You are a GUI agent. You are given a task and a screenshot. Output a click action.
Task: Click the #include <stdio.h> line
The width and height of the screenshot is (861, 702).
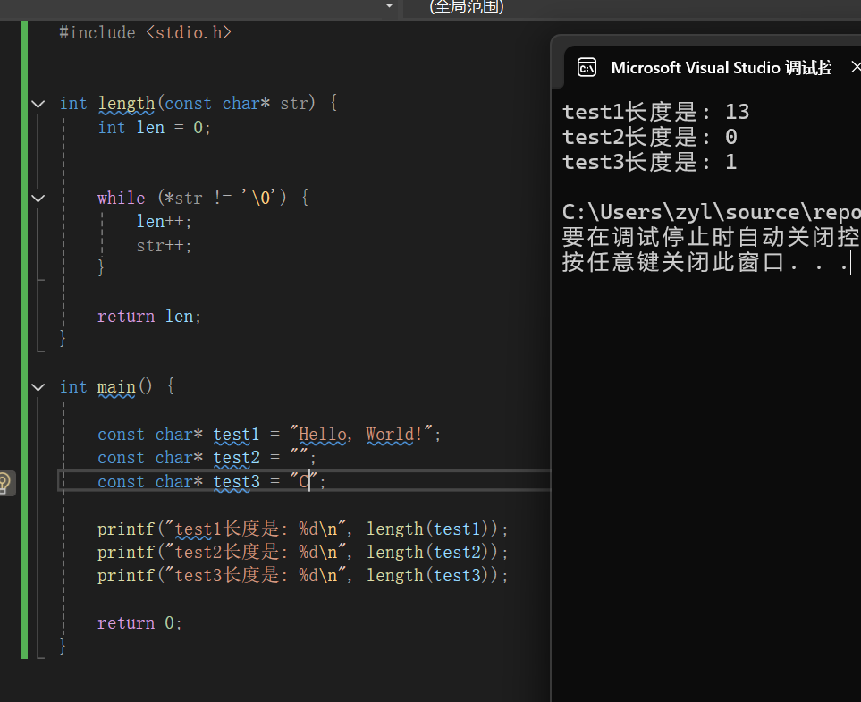(x=145, y=33)
